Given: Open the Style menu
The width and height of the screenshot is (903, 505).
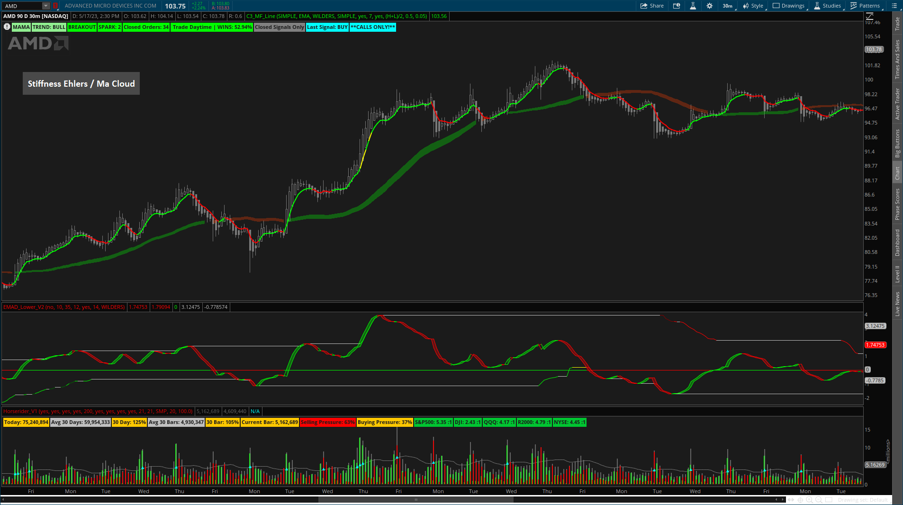Looking at the screenshot, I should point(753,6).
